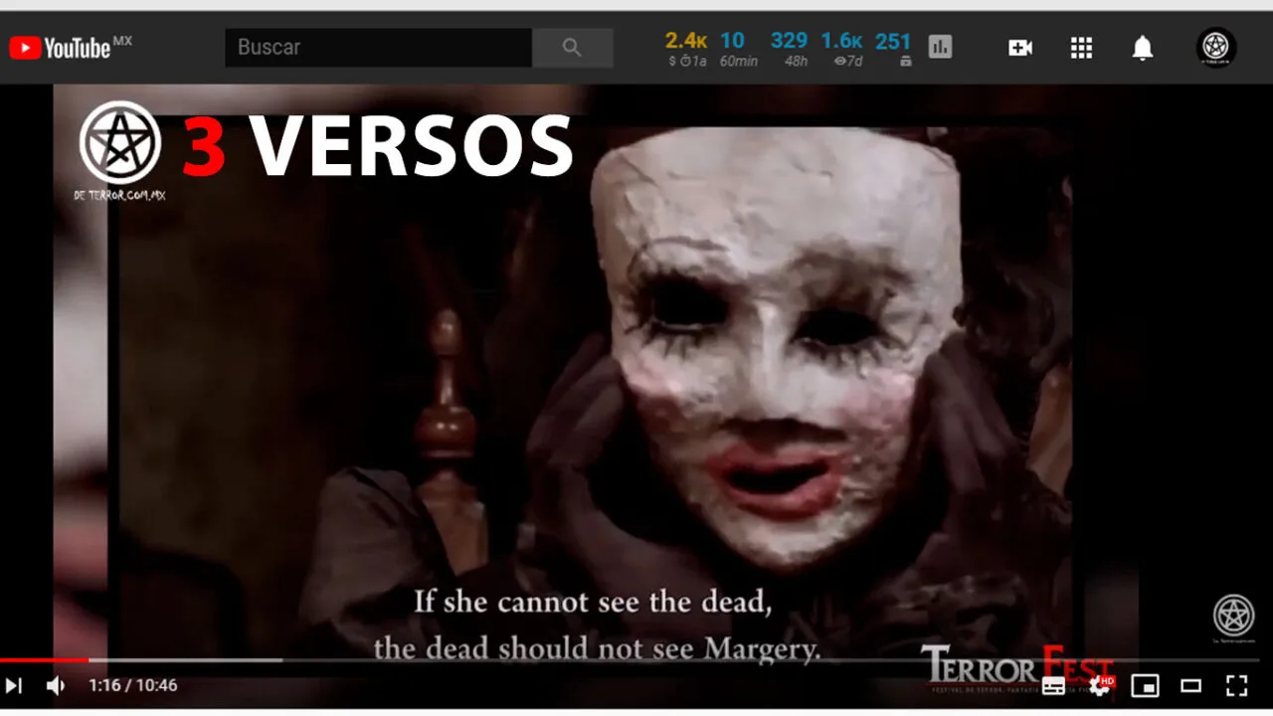Click the channel watermark pentagram in the video
Screen dimensions: 1273x716
pos(1234,618)
